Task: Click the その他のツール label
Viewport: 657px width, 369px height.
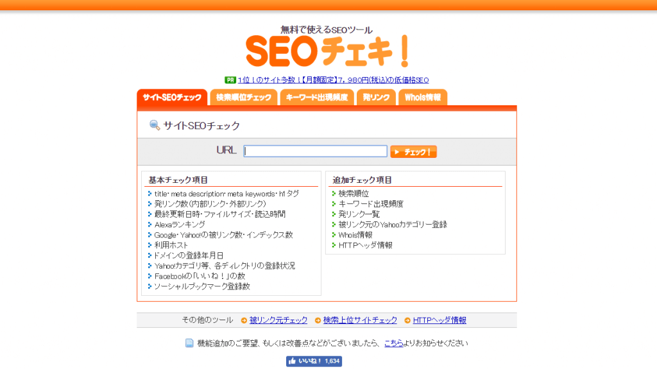Action: pyautogui.click(x=207, y=320)
